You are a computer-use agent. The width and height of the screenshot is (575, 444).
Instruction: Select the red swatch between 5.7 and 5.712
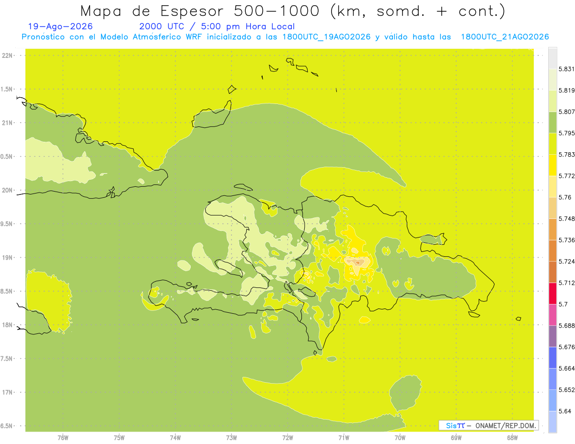coord(552,294)
